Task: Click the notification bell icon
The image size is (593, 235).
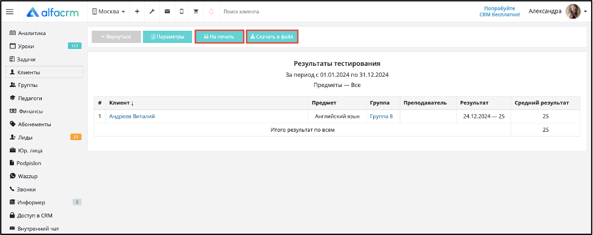Action: tap(211, 11)
